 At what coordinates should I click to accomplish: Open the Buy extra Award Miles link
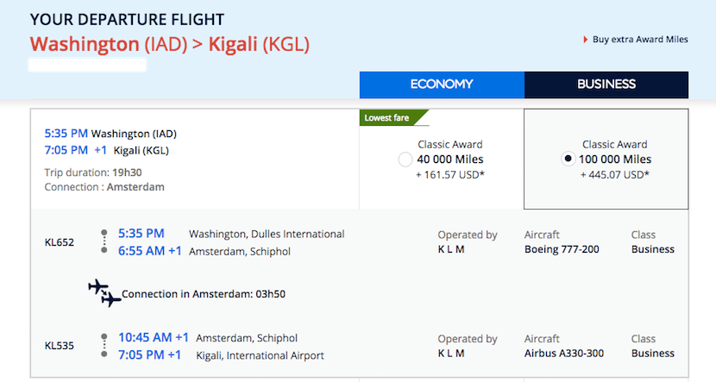(639, 40)
